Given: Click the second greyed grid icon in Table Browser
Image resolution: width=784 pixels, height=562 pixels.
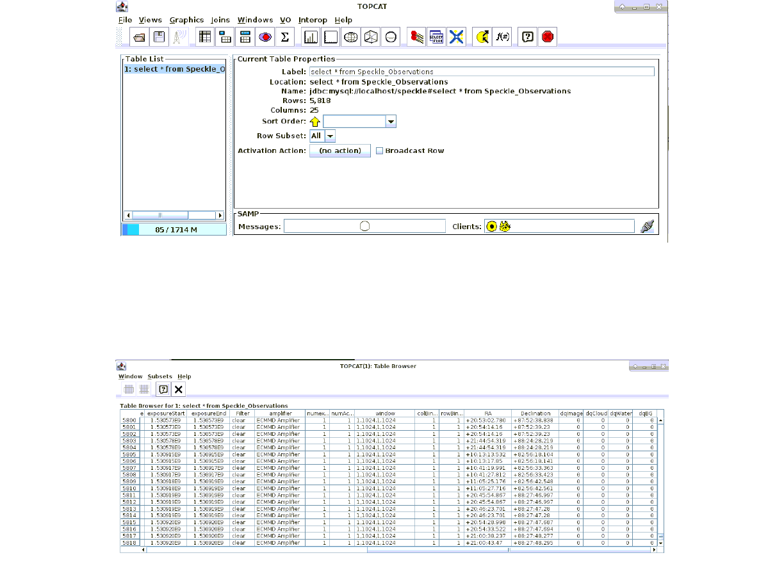Looking at the screenshot, I should 144,389.
